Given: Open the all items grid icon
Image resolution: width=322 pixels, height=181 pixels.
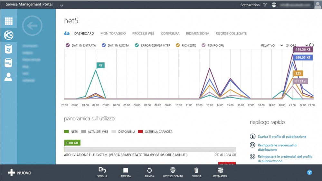Looking at the screenshot, I should (x=9, y=21).
